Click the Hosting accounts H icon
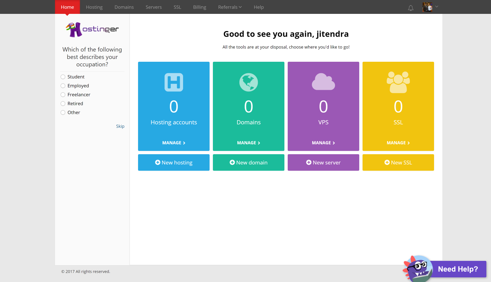Viewport: 491px width, 282px height. 173,82
